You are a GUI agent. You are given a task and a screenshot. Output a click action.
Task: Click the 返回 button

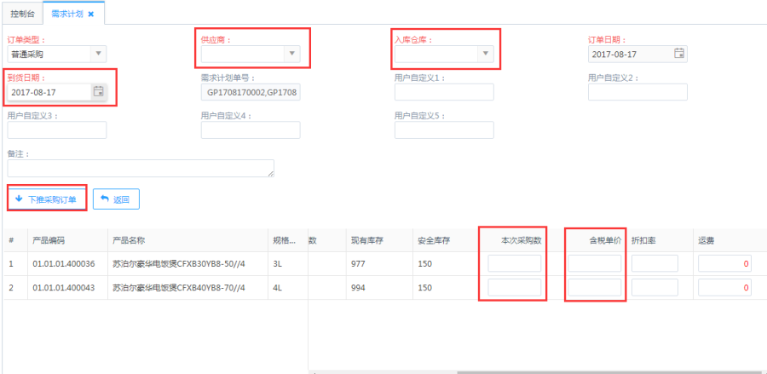tap(116, 199)
